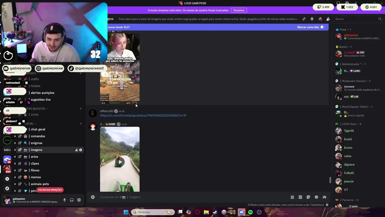Open Steam from the taskbar

tap(215, 212)
